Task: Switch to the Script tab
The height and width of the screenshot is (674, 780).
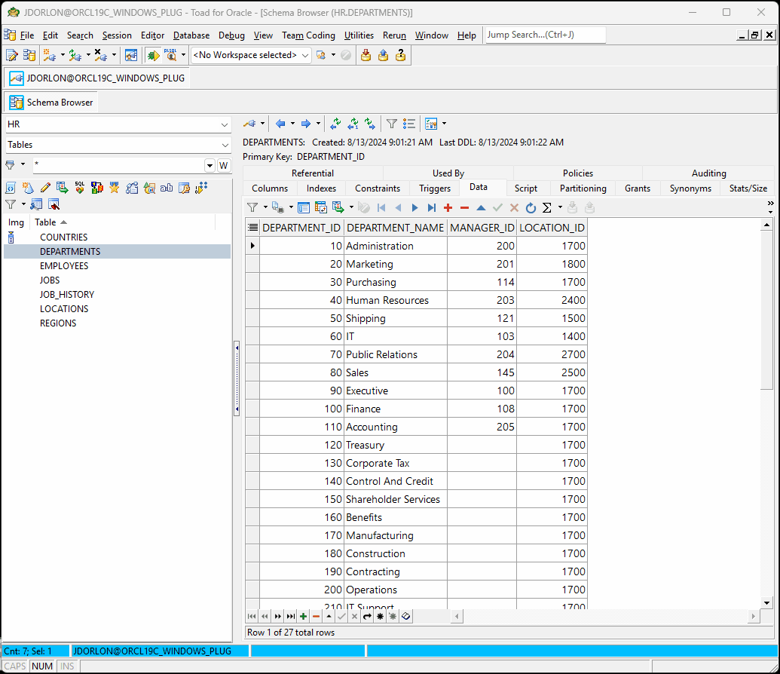Action: coord(526,188)
